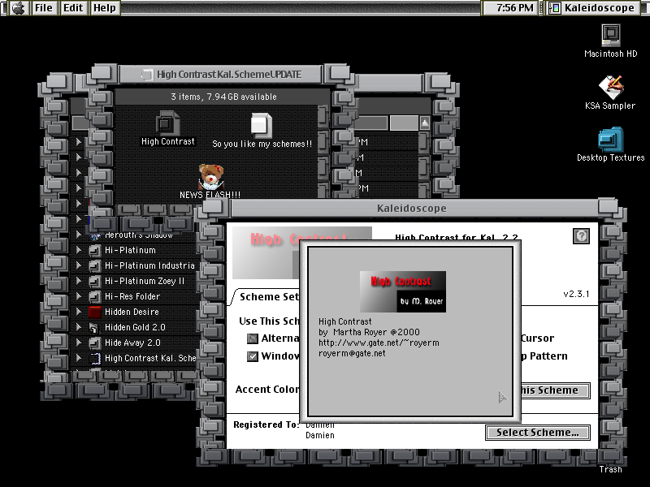Click the red Hidden Desire icon

[95, 312]
